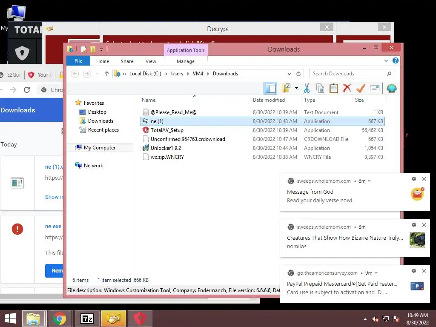Viewport: 436px width, 327px height.
Task: Click Local Disk (C:) in breadcrumb
Action: [x=145, y=74]
